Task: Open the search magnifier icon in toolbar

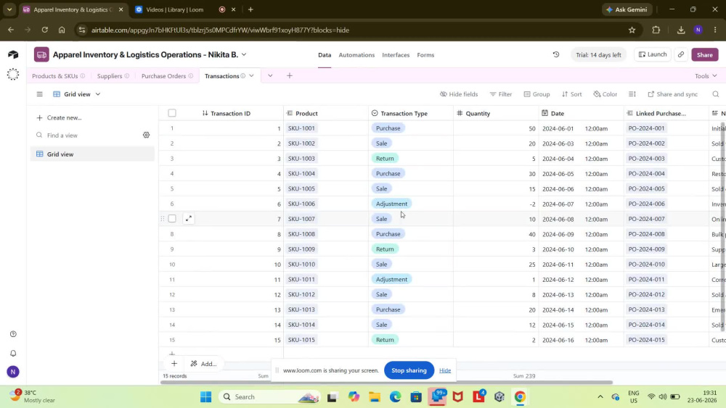Action: pos(715,94)
